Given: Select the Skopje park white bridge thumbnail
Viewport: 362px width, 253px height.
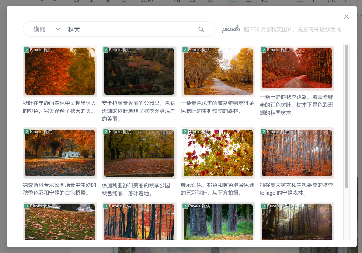Looking at the screenshot, I should click(60, 153).
